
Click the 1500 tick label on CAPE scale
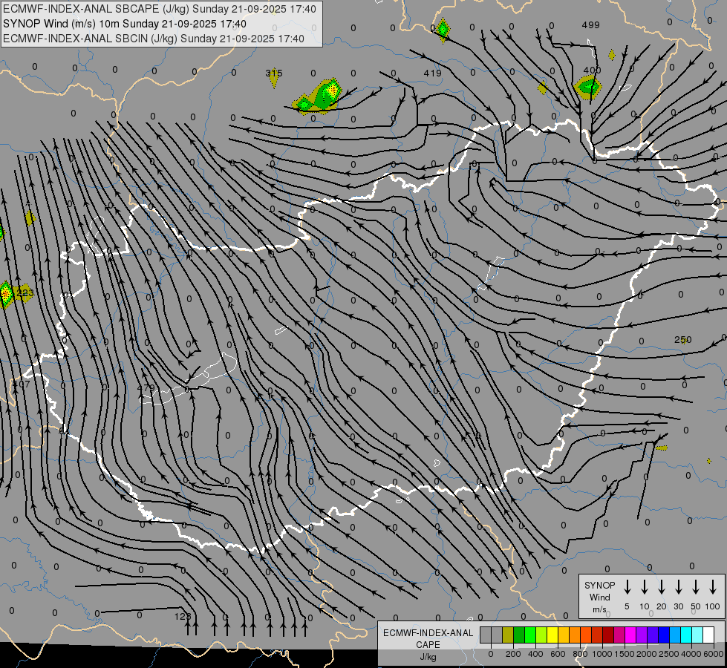[x=625, y=654]
